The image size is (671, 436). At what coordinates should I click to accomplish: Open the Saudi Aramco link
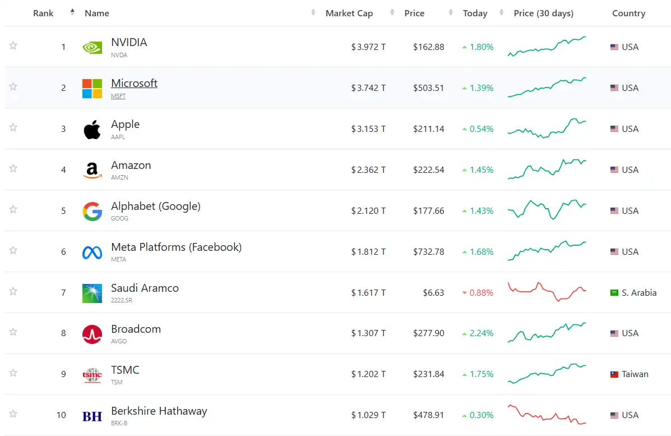click(145, 288)
